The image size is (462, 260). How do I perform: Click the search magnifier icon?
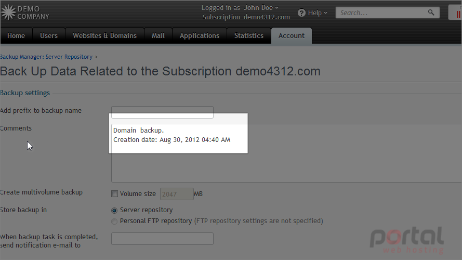point(431,12)
